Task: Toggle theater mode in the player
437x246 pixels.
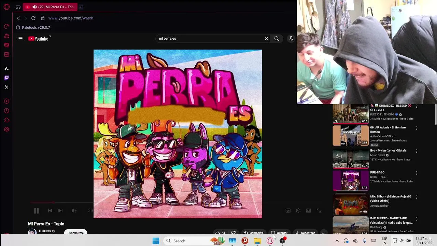Action: (x=308, y=211)
